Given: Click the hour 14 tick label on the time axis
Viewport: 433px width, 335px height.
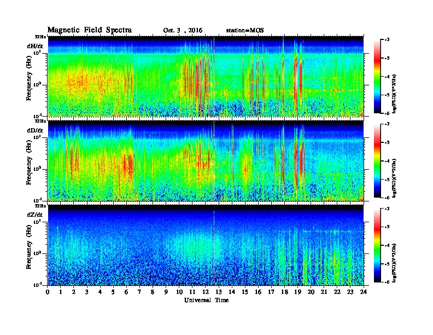Looking at the screenshot, I should point(232,292).
